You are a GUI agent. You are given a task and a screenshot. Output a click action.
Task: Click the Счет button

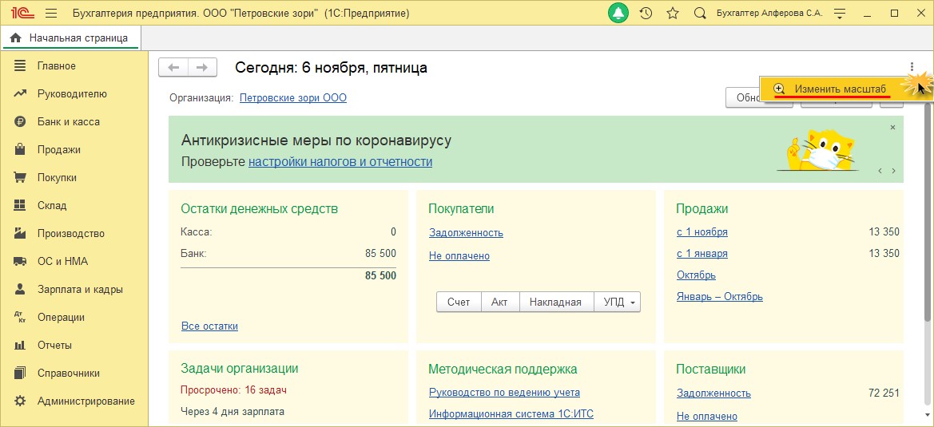(459, 302)
